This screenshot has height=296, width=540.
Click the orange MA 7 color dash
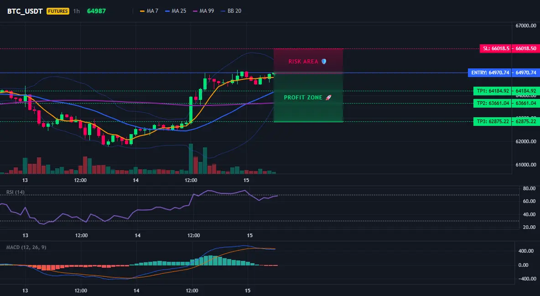(142, 11)
